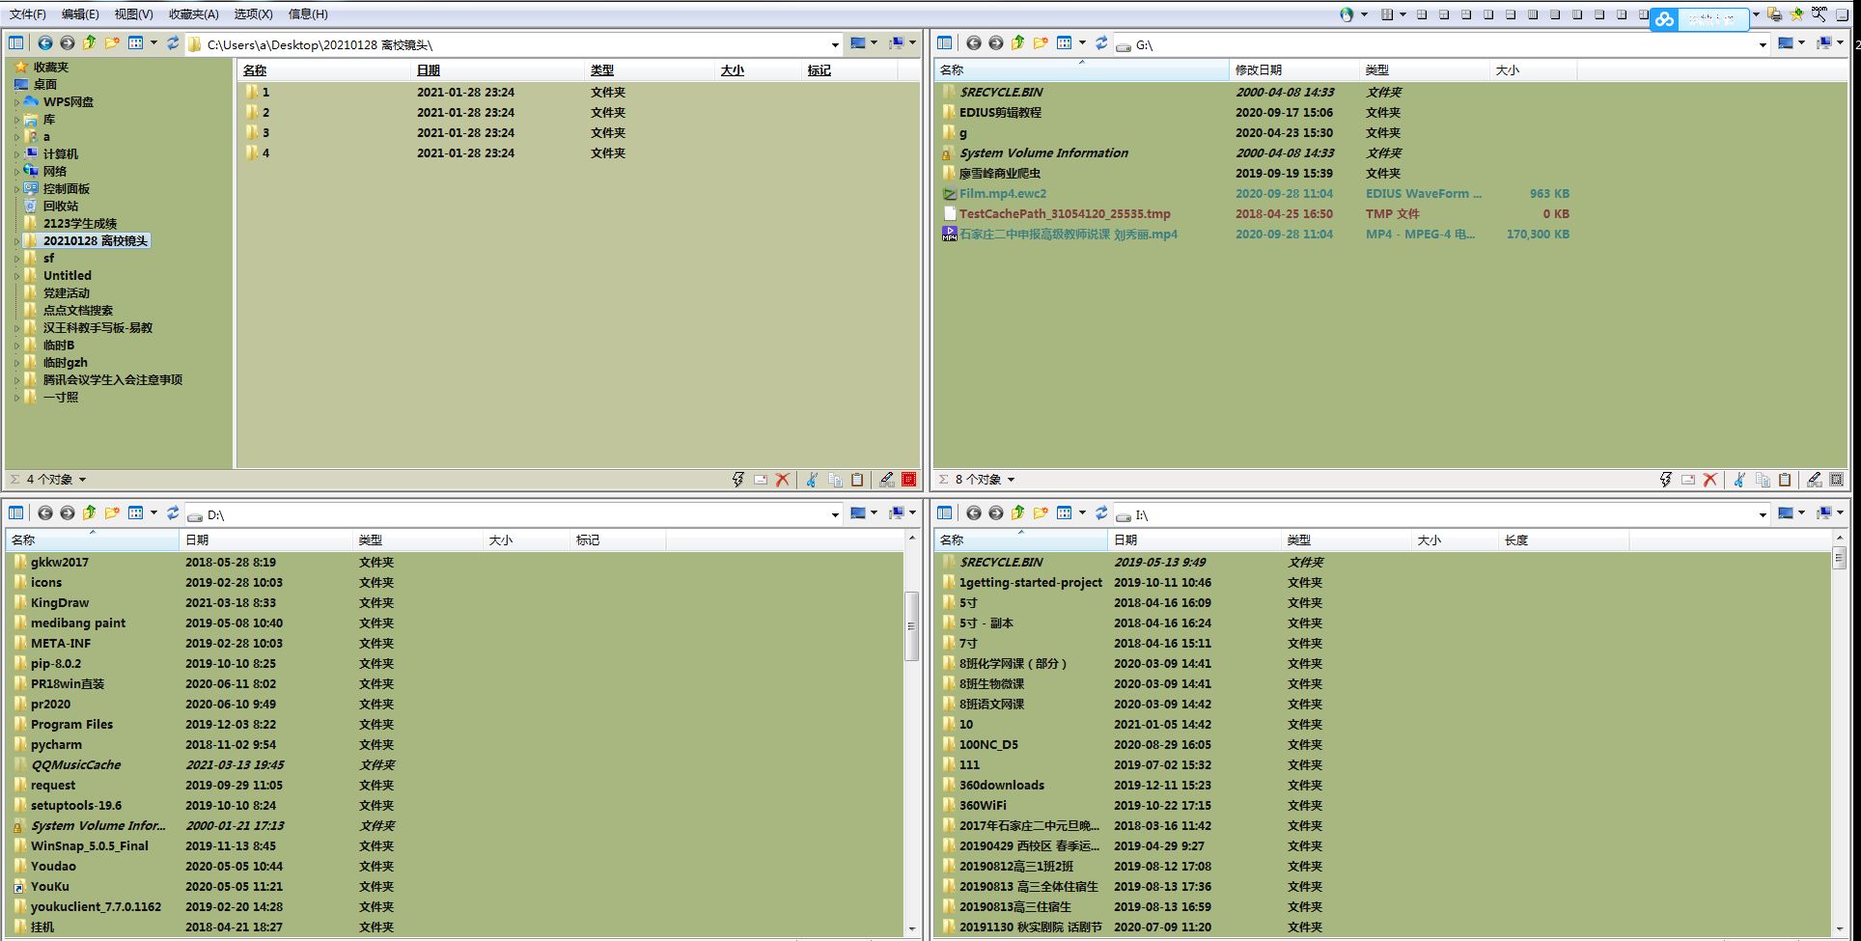Refresh the D:\ pane file list

173,513
